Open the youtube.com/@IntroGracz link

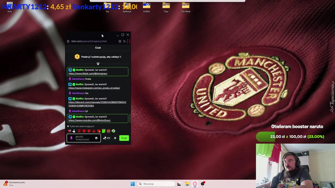coord(90,120)
